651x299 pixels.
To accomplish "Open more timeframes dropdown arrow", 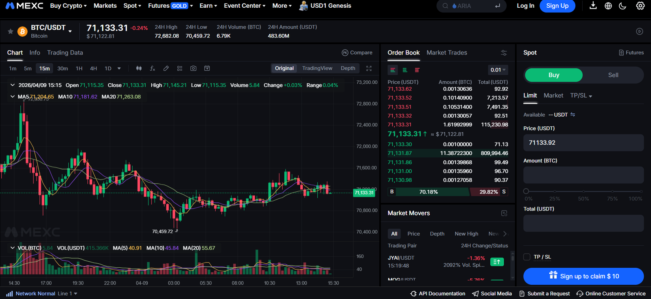I will [119, 68].
